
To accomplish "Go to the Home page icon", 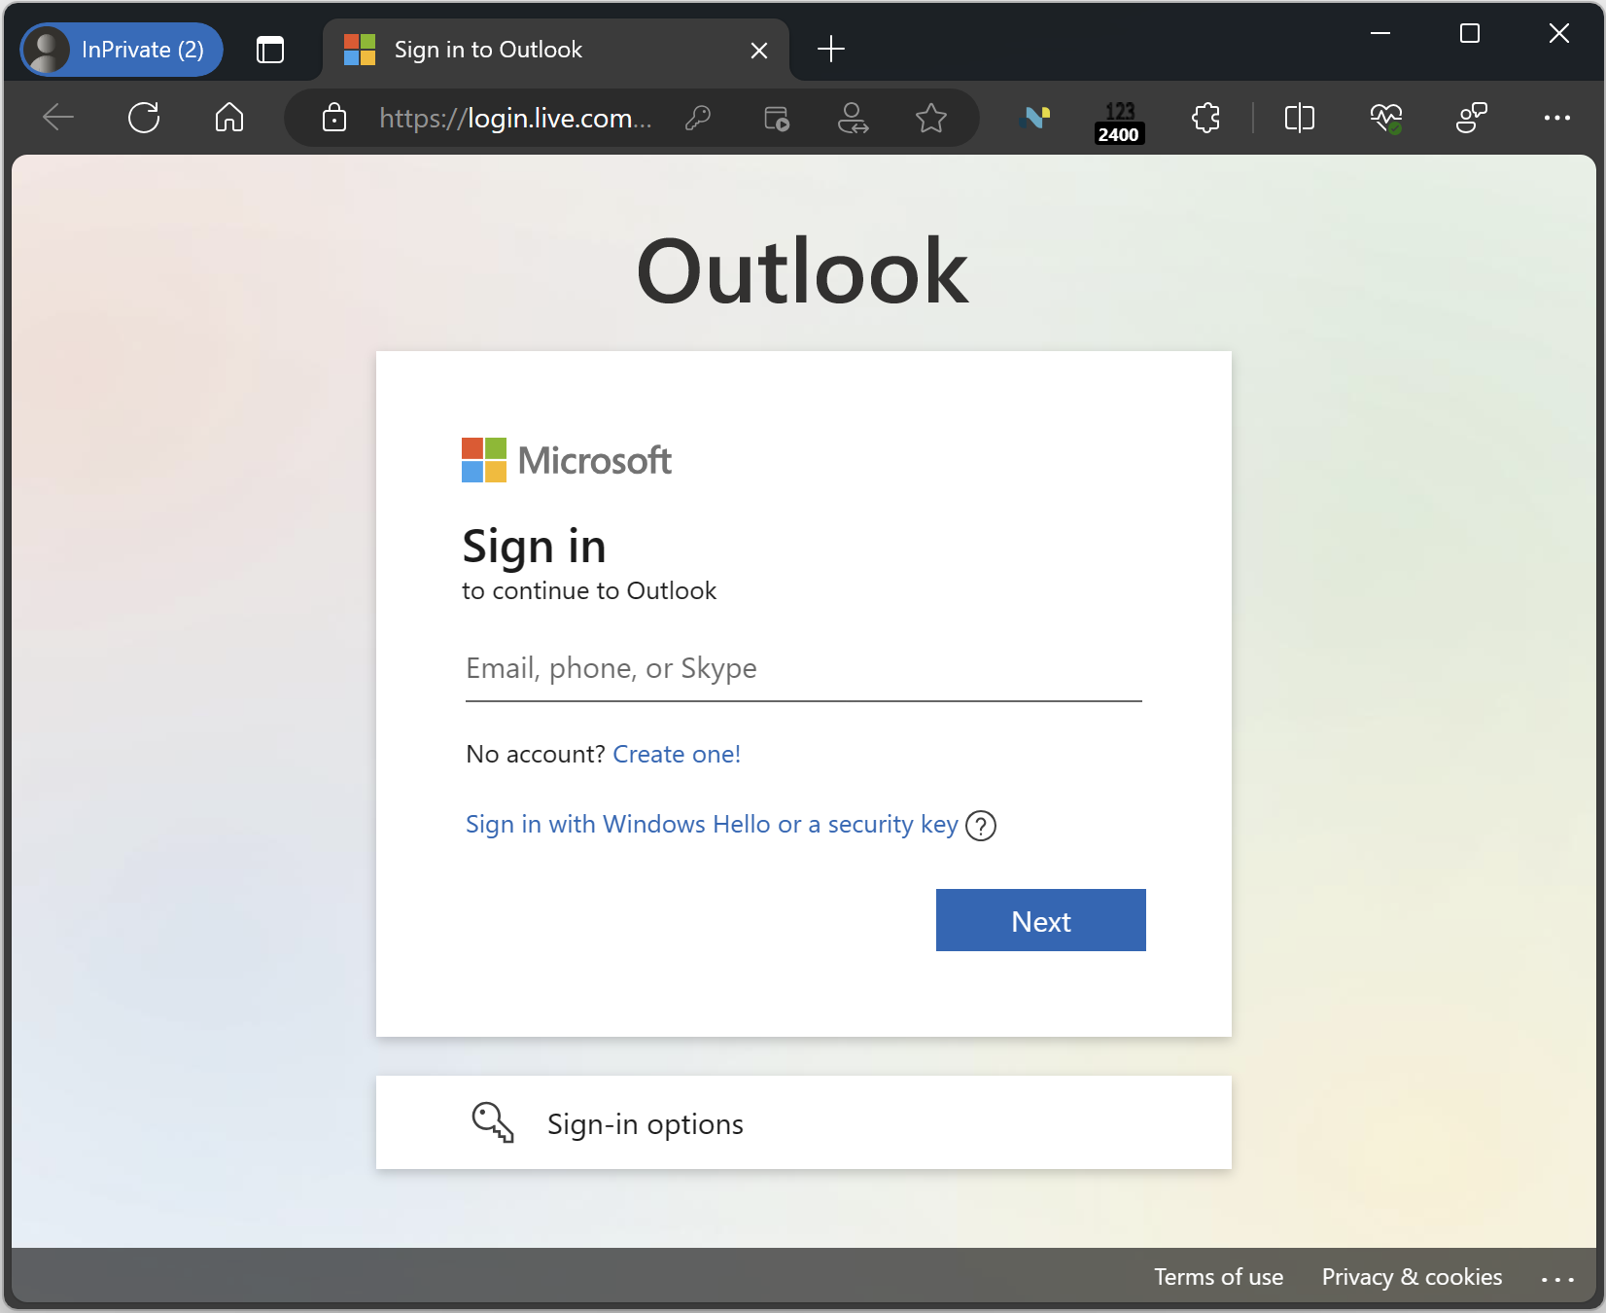I will click(x=229, y=118).
